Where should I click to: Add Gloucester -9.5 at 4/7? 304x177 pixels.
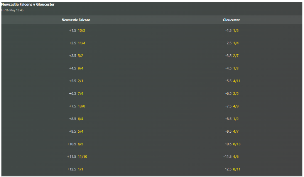pos(232,131)
